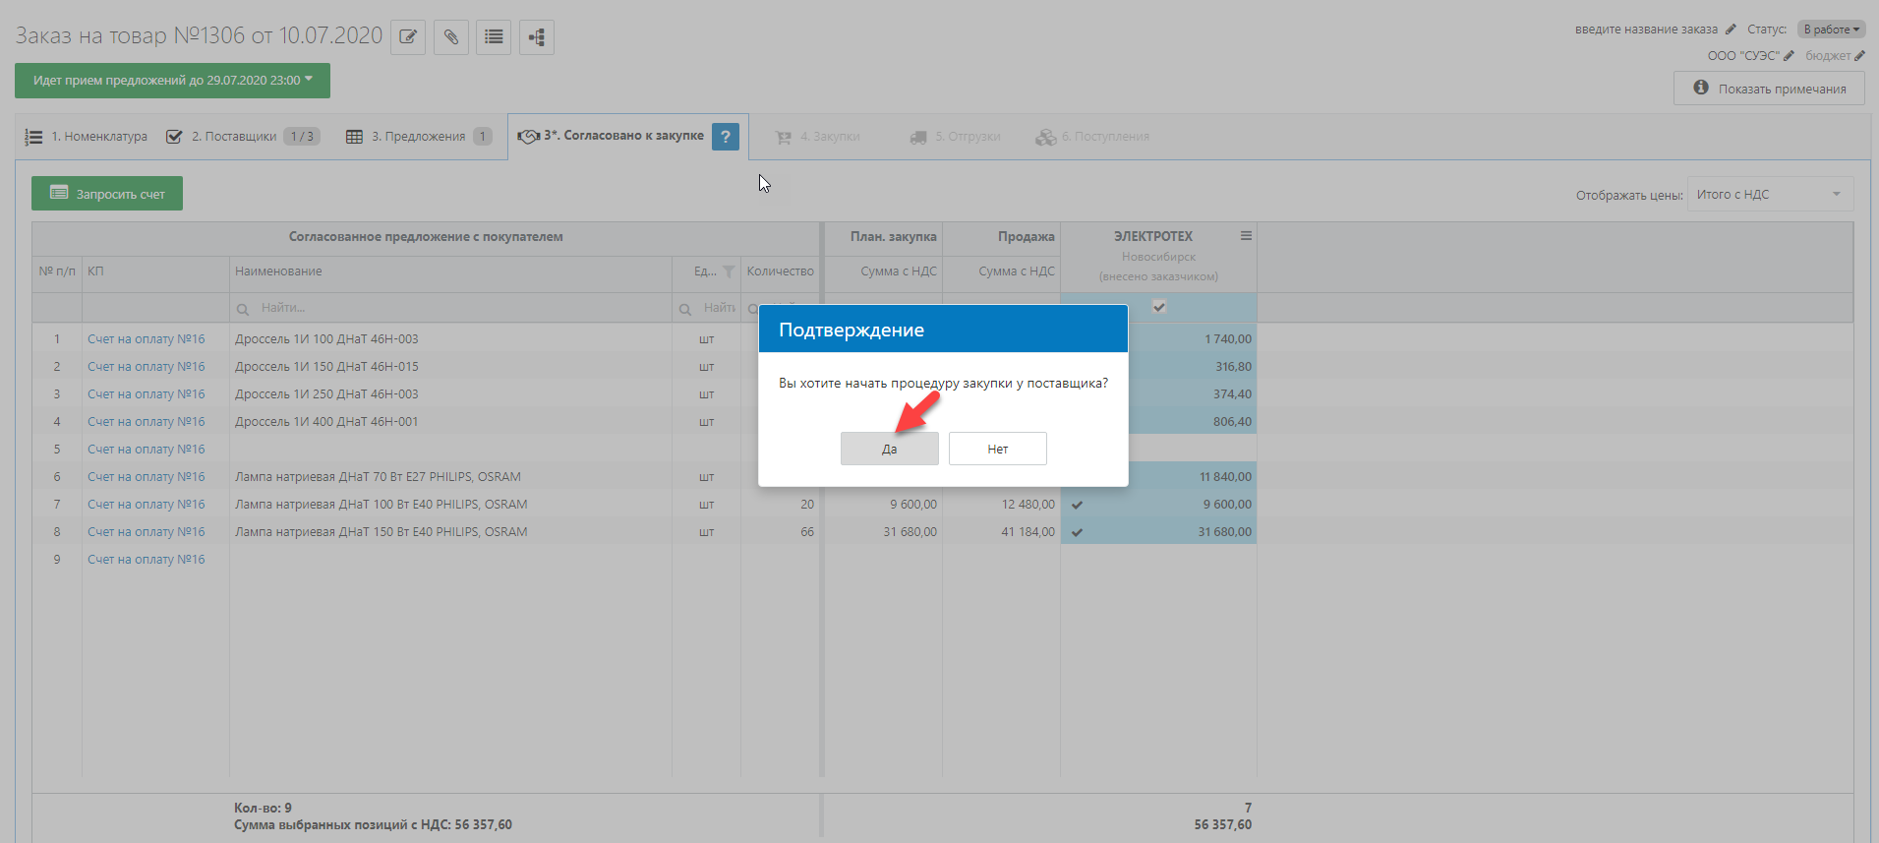Toggle the checkmark in row 7 supplier cell
The height and width of the screenshot is (843, 1879).
pyautogui.click(x=1078, y=505)
